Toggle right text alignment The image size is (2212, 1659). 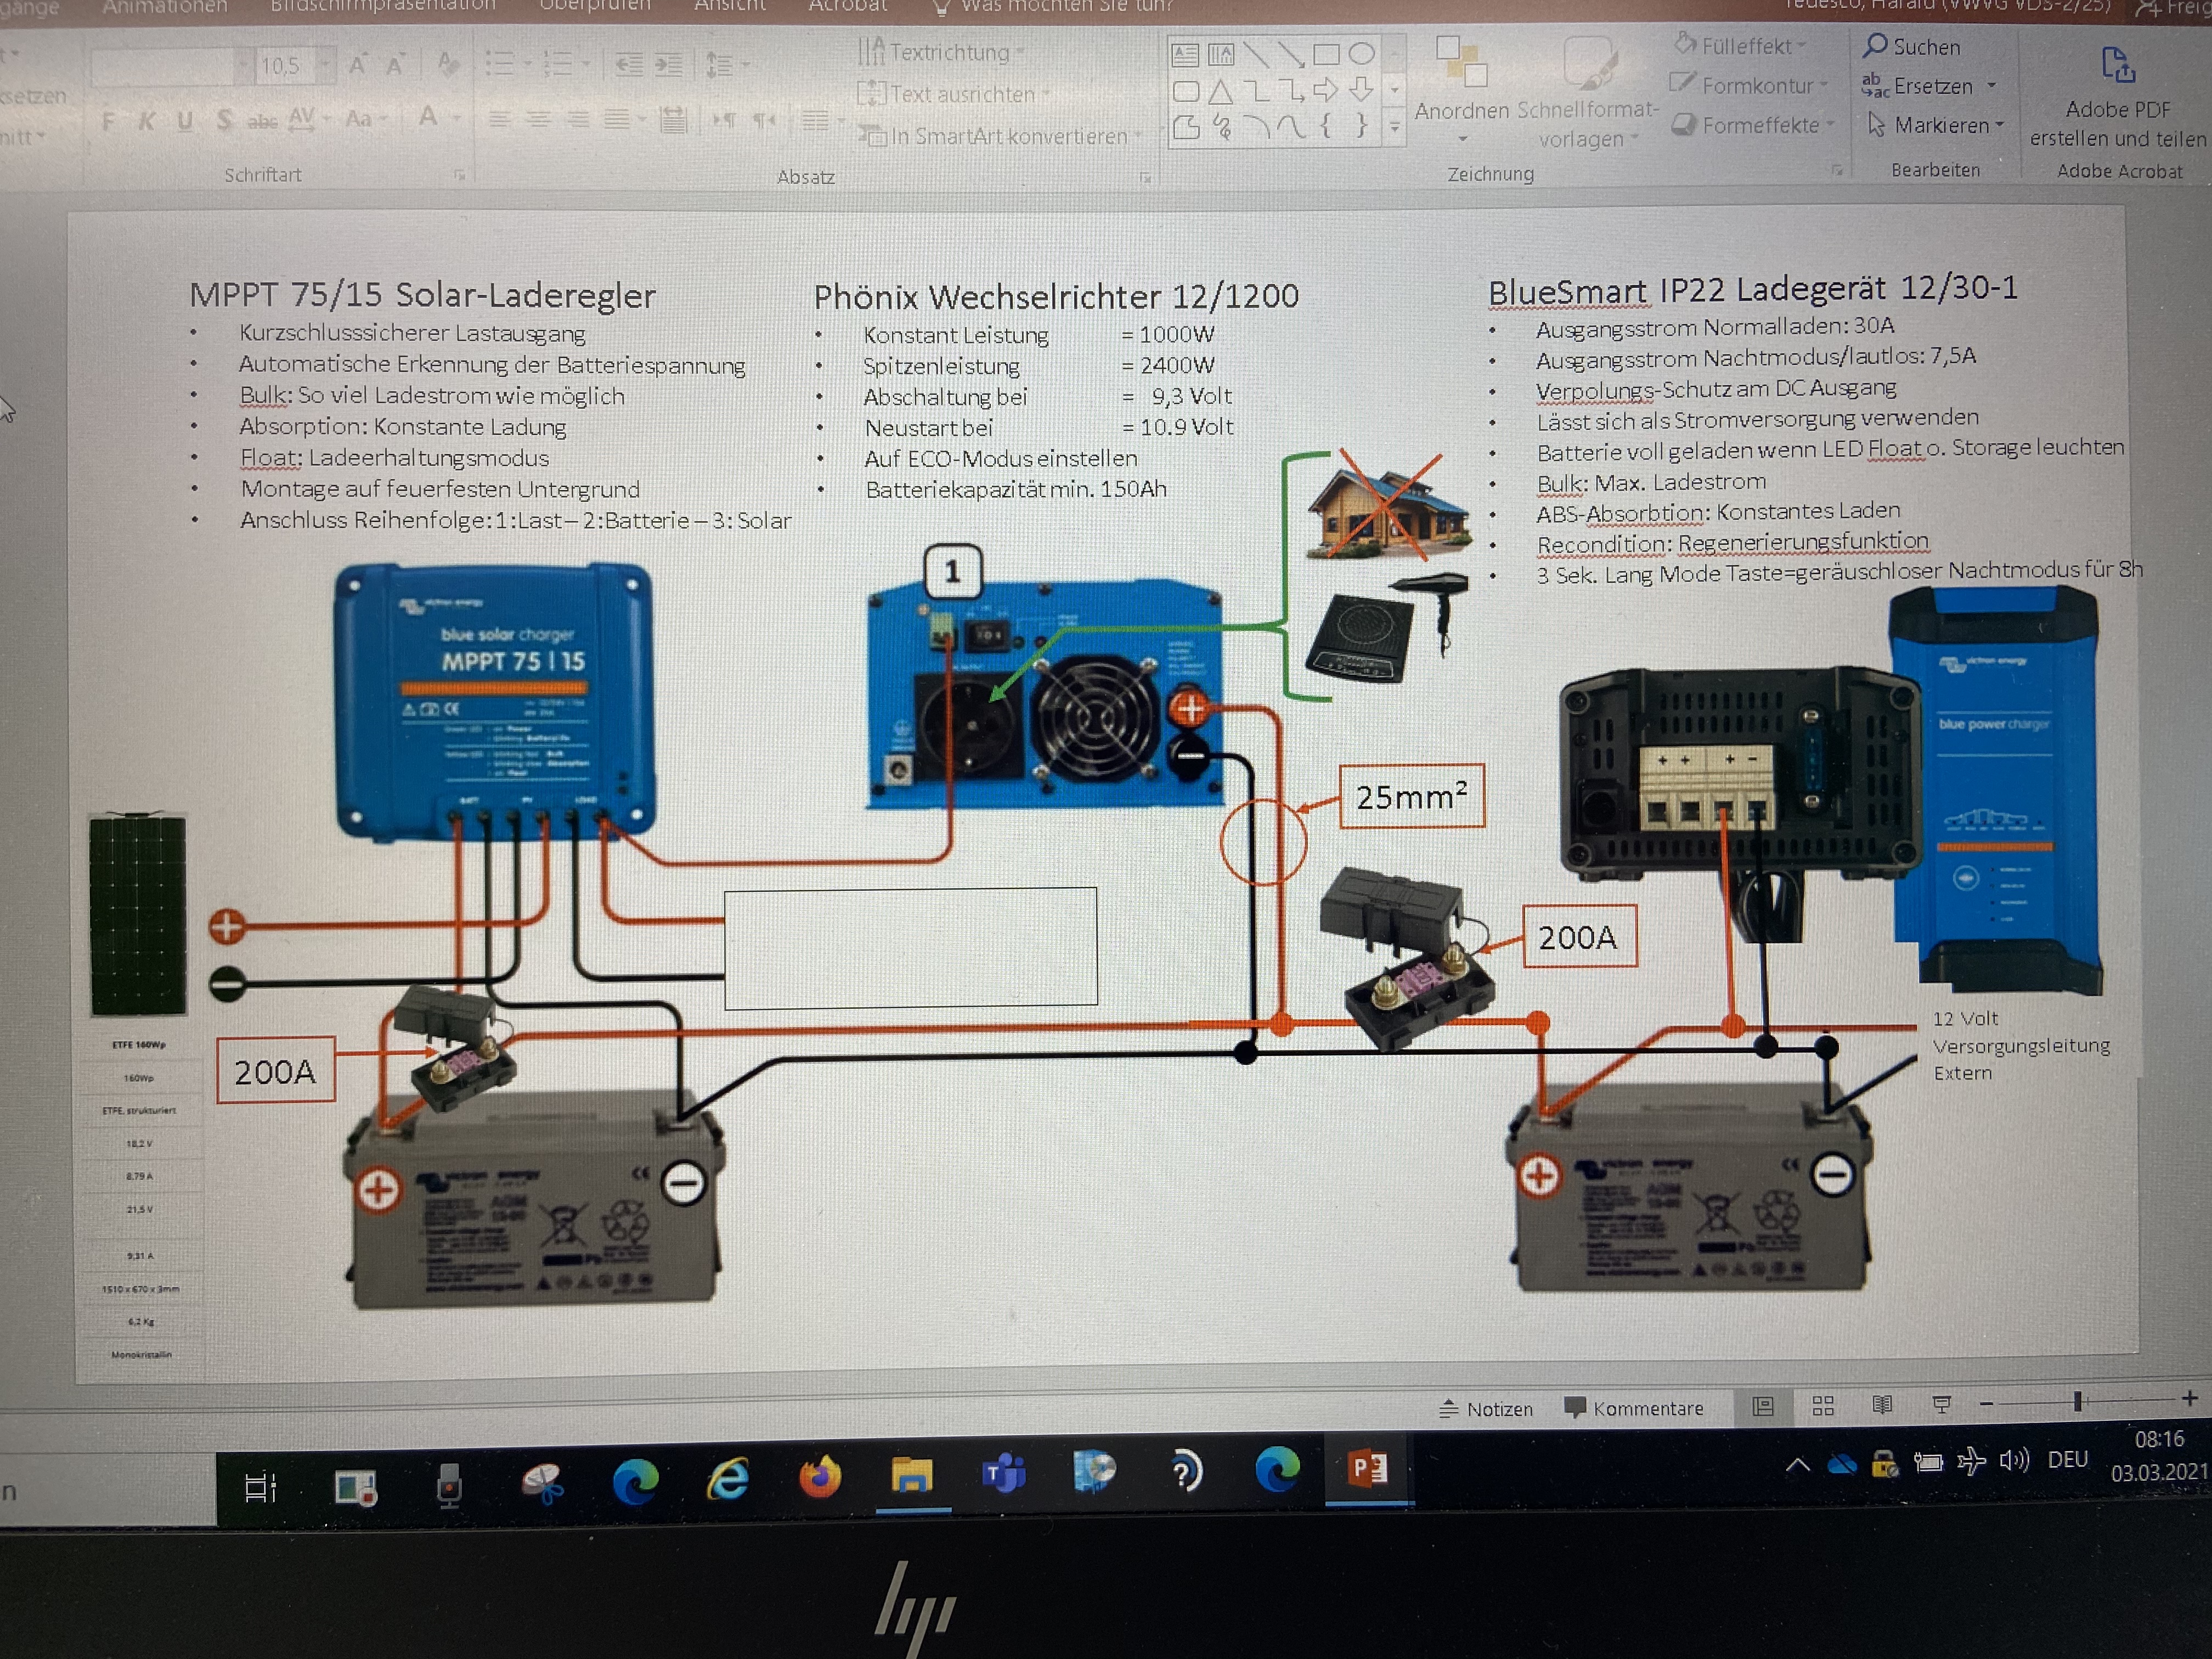point(578,120)
